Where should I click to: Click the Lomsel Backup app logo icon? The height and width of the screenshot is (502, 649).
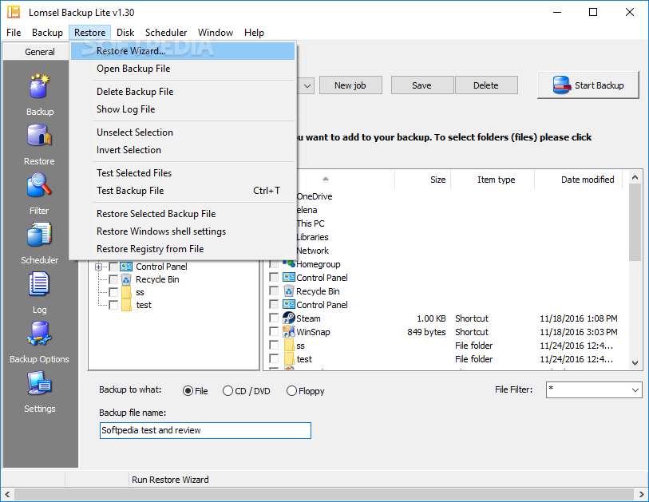click(14, 12)
